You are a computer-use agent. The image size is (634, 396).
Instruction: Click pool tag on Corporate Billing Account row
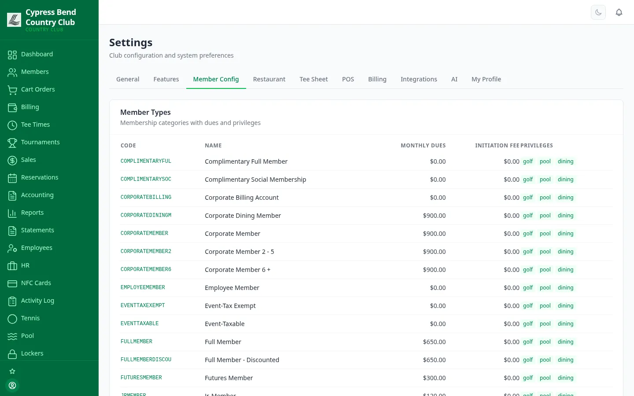pyautogui.click(x=545, y=198)
